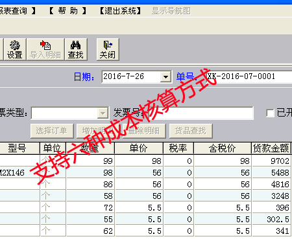Click the 单位 column header

click(x=53, y=148)
